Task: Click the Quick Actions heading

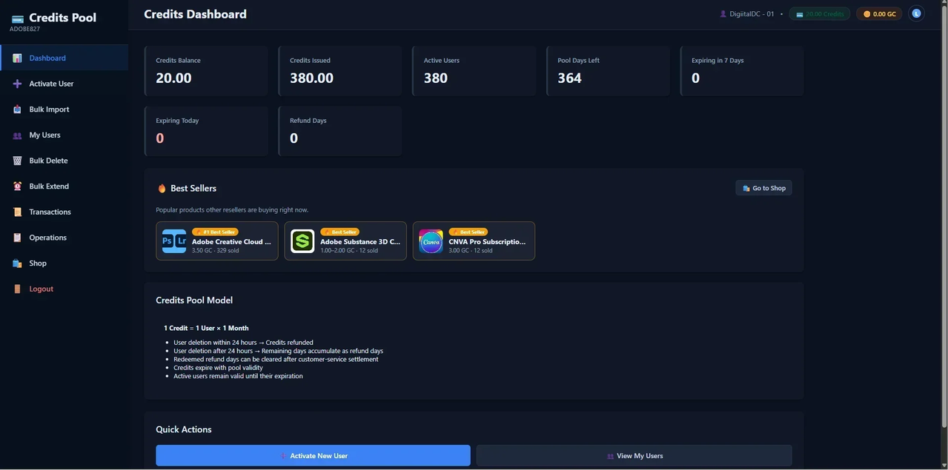Action: click(184, 429)
